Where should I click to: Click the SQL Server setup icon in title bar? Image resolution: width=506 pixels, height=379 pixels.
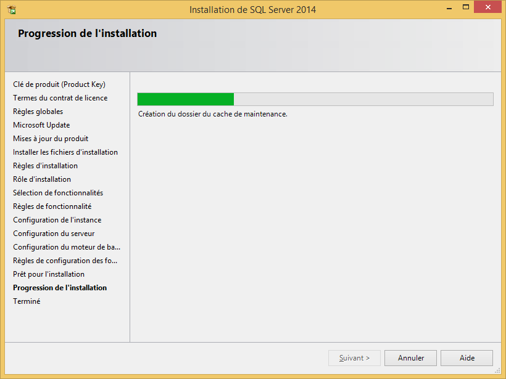[x=11, y=10]
